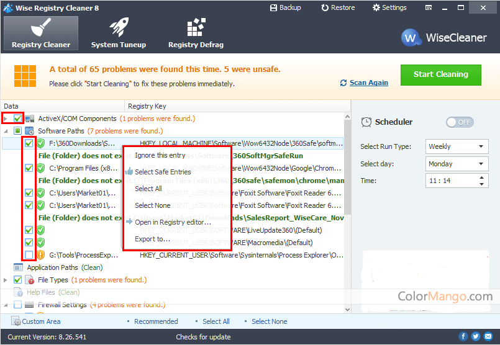
Task: Open the Select day dropdown
Action: click(457, 164)
